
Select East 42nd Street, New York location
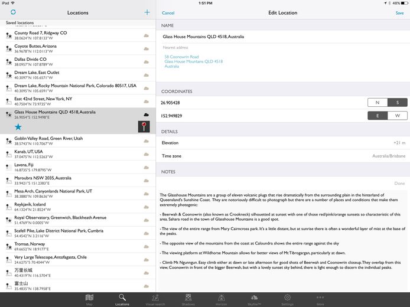point(77,101)
